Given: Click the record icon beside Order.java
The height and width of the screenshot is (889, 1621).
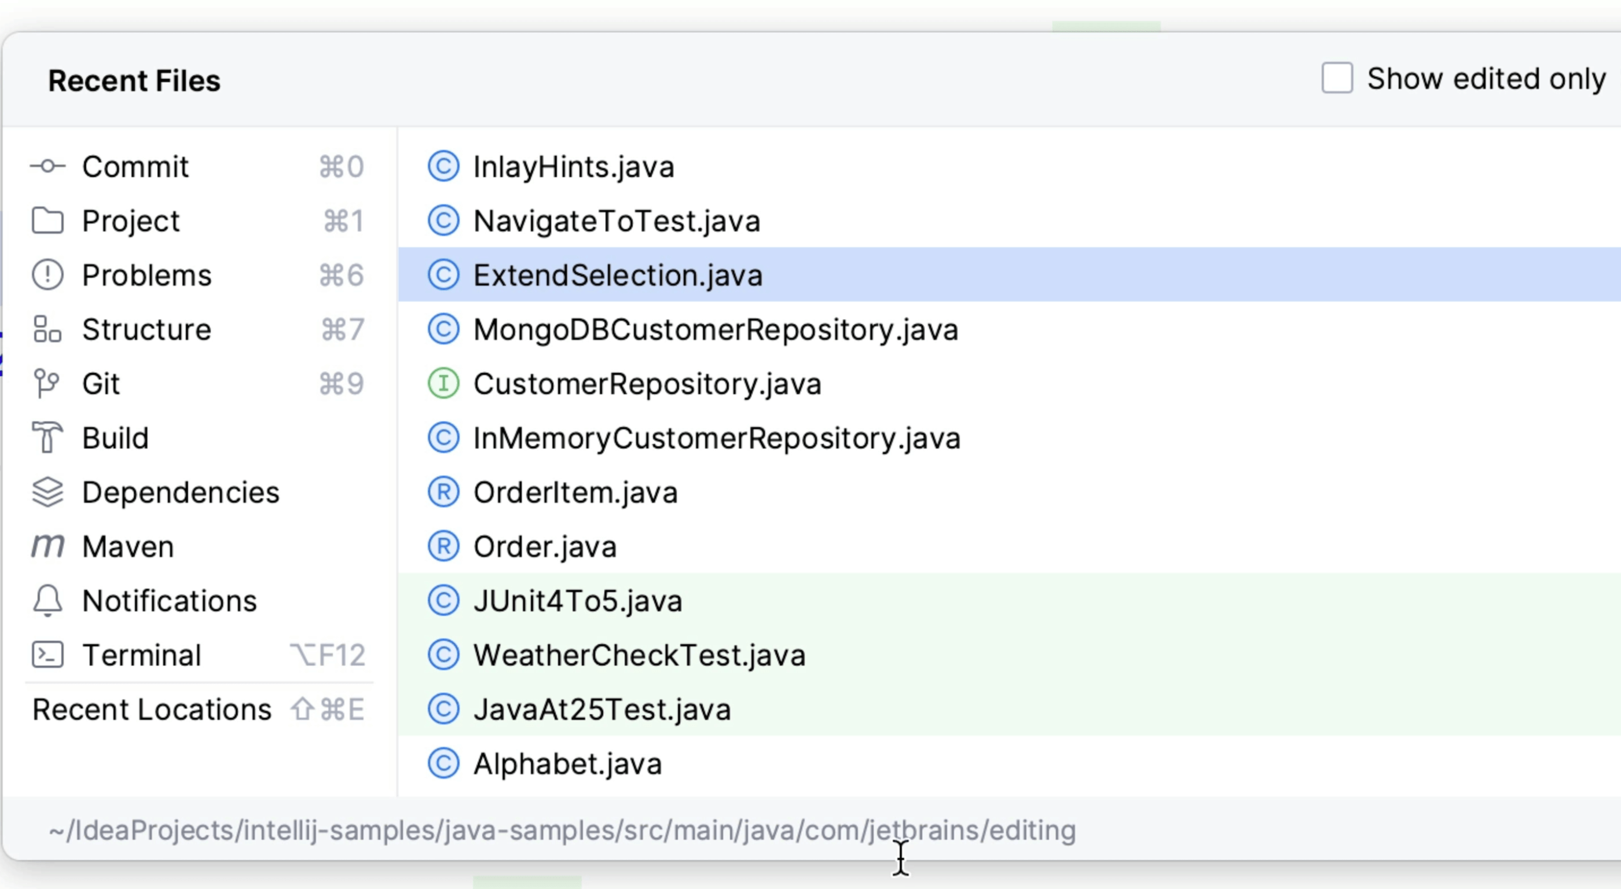Looking at the screenshot, I should 443,546.
